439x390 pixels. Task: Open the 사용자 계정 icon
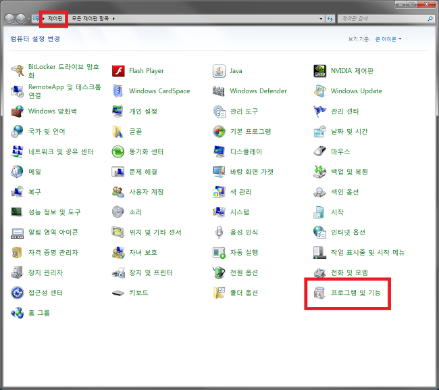[118, 192]
